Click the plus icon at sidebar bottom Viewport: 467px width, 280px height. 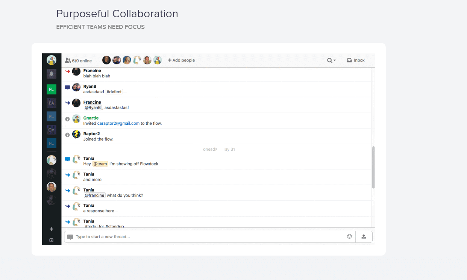(52, 229)
